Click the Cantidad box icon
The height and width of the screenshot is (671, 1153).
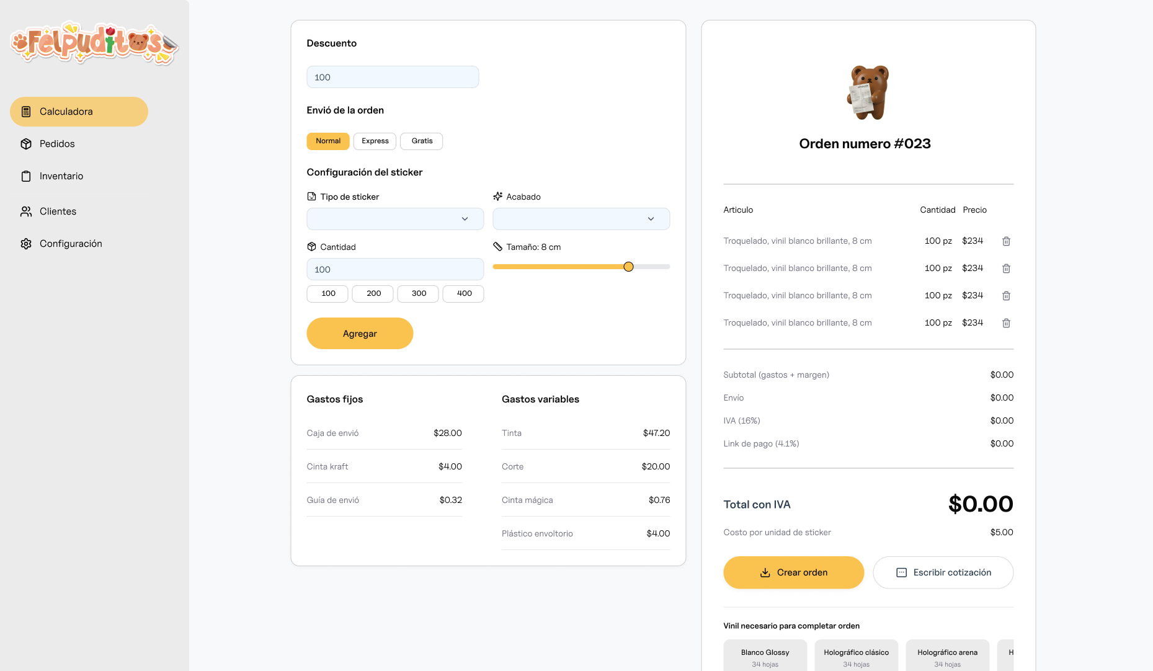pos(311,247)
